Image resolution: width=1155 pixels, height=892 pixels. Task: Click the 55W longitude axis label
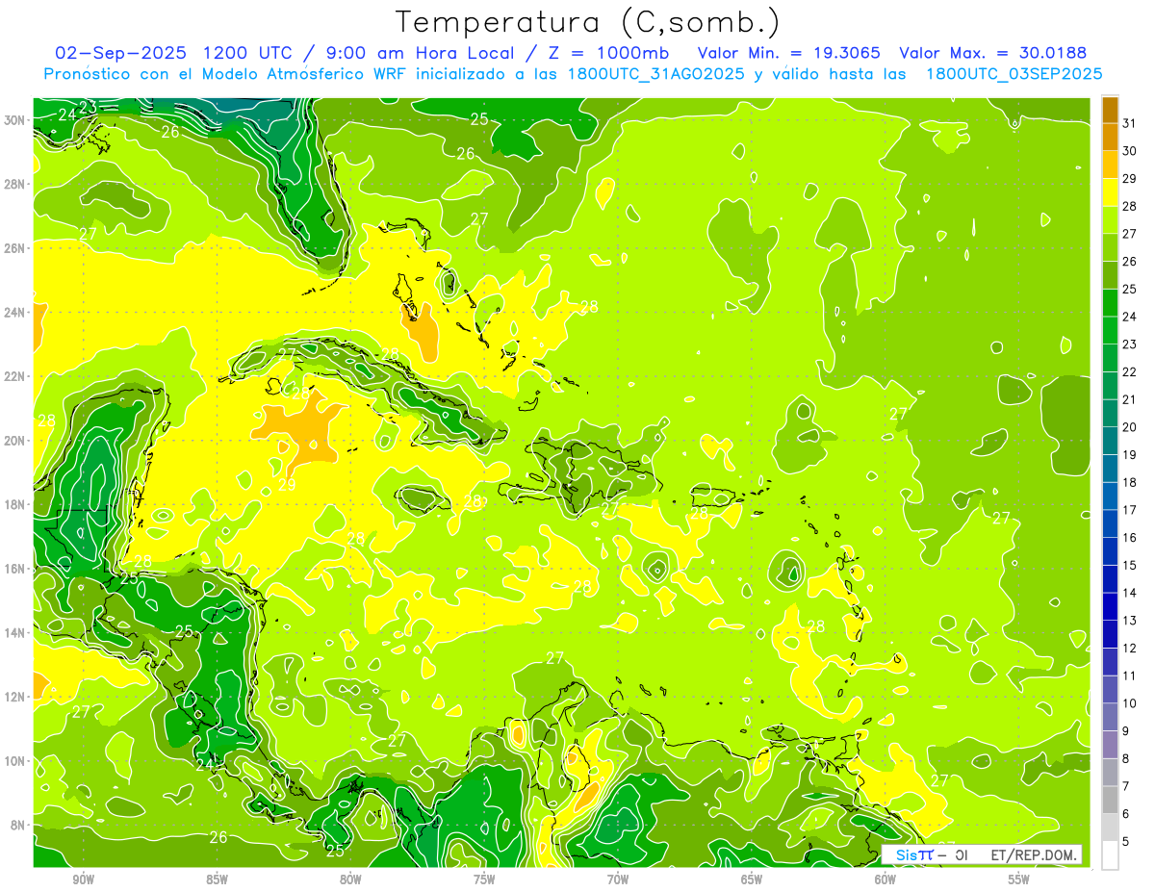tap(1019, 879)
